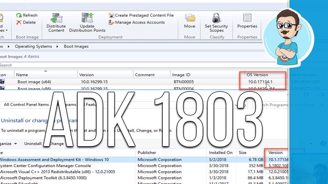Sort by Comment column header
The width and height of the screenshot is (328, 184).
(x=152, y=75)
